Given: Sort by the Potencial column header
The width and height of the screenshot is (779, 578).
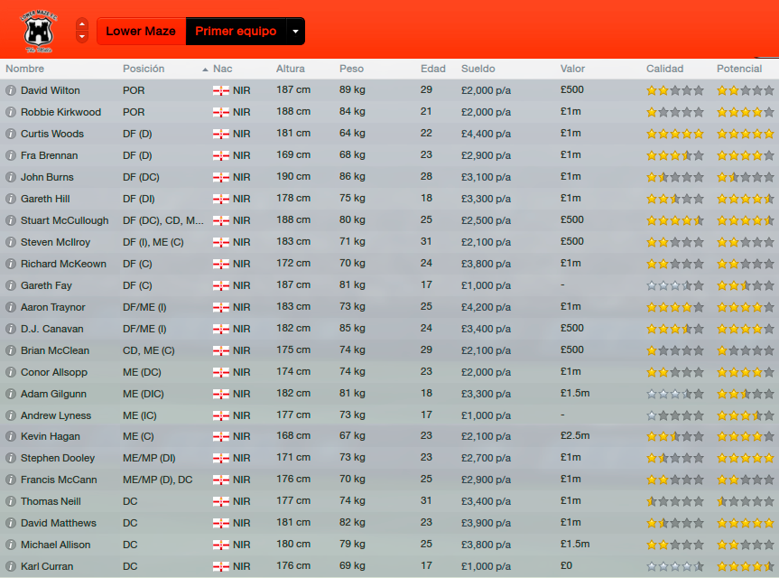Looking at the screenshot, I should pos(739,69).
